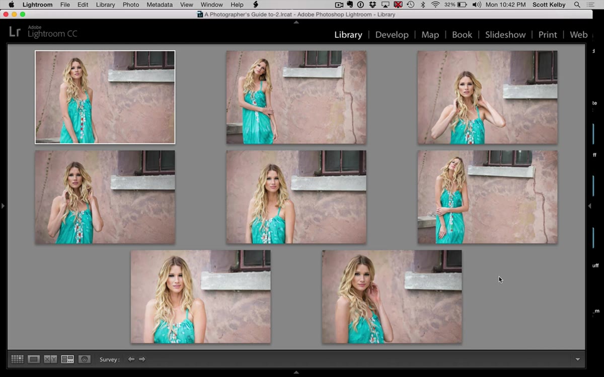The height and width of the screenshot is (377, 604).
Task: Show the left panel via side triangle
Action: 3,206
